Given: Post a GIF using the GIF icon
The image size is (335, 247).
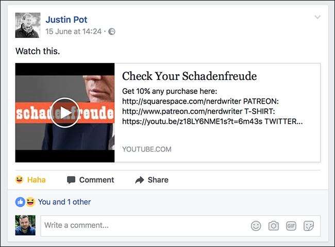Looking at the screenshot, I should click(x=291, y=226).
